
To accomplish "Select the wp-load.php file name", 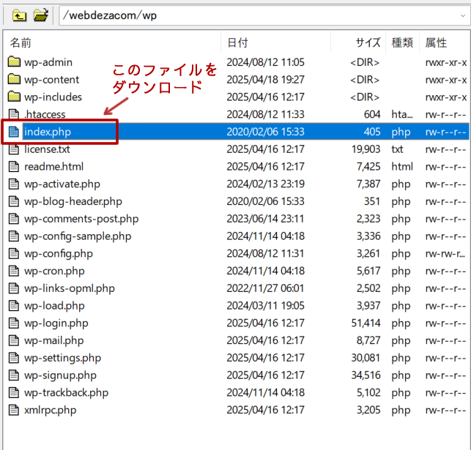I will tap(54, 306).
